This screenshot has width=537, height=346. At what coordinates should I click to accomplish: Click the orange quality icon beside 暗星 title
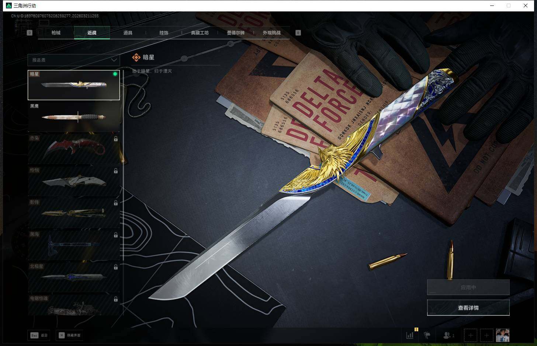pyautogui.click(x=136, y=57)
